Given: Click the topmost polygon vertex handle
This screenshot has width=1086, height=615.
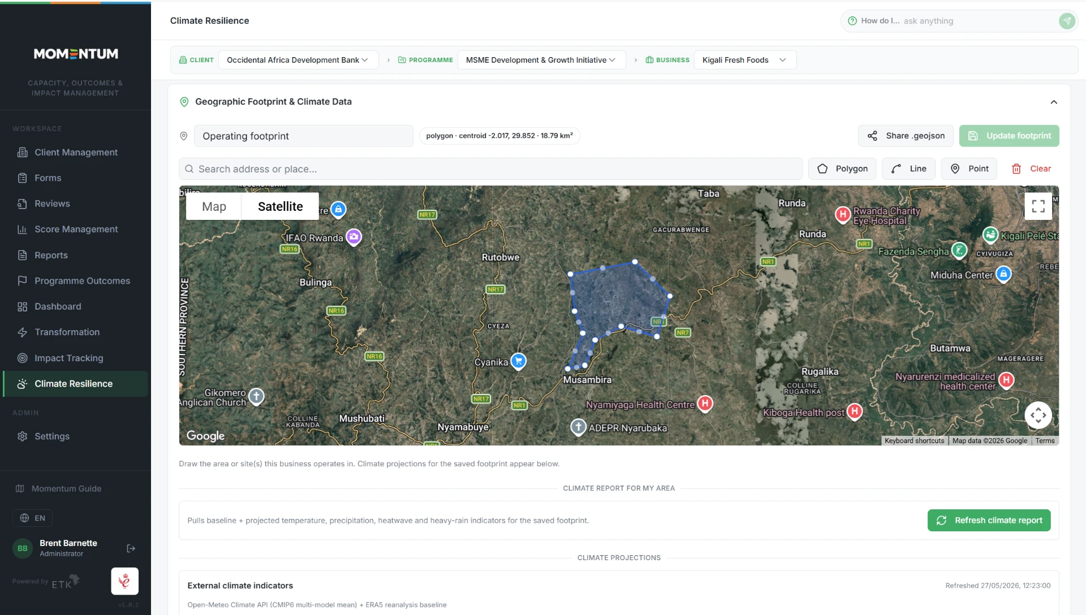Looking at the screenshot, I should (635, 262).
